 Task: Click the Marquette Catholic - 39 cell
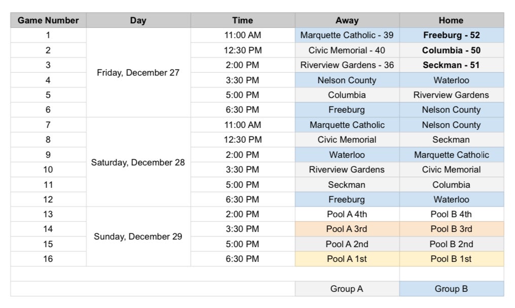[x=347, y=36]
